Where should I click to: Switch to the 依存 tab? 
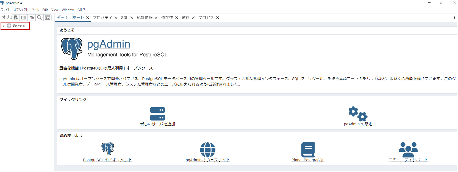tap(186, 18)
